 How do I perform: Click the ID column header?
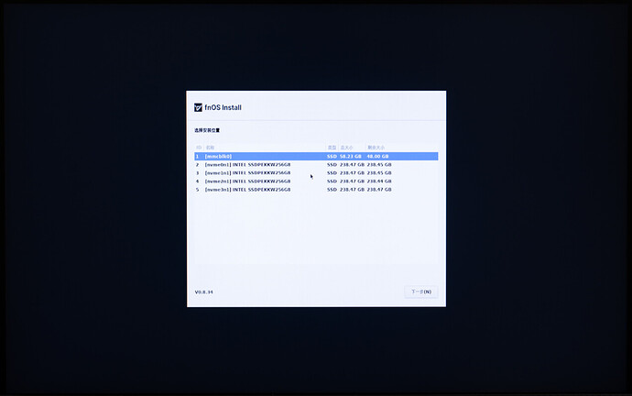(197, 147)
